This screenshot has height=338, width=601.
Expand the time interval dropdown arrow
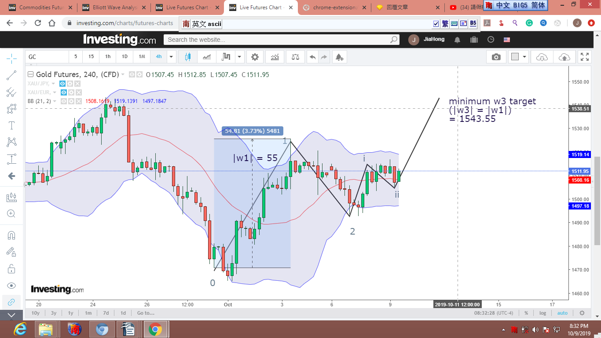(171, 57)
